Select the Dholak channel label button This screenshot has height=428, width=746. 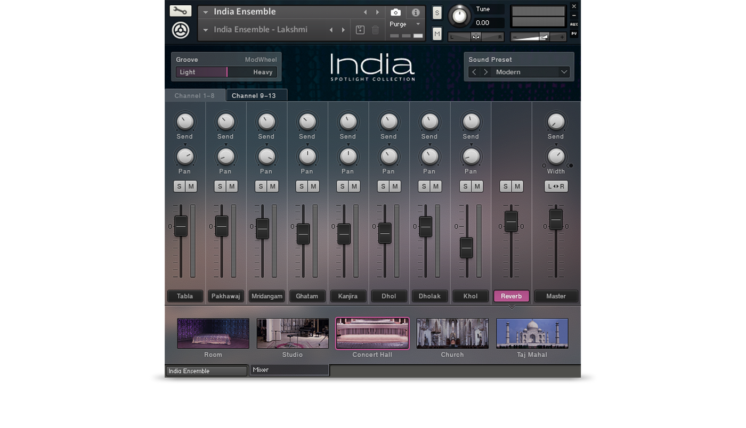coord(429,296)
